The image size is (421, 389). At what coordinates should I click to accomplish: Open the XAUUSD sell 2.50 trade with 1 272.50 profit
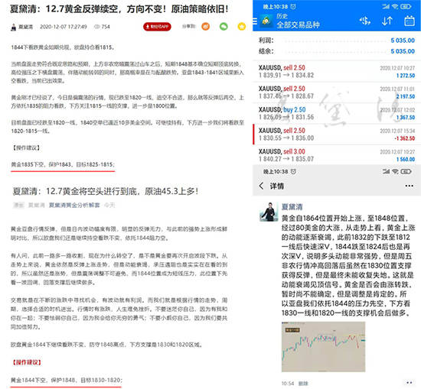(337, 71)
